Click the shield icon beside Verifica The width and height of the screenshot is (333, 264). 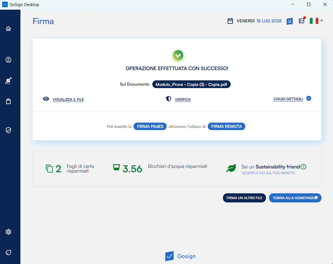click(169, 99)
